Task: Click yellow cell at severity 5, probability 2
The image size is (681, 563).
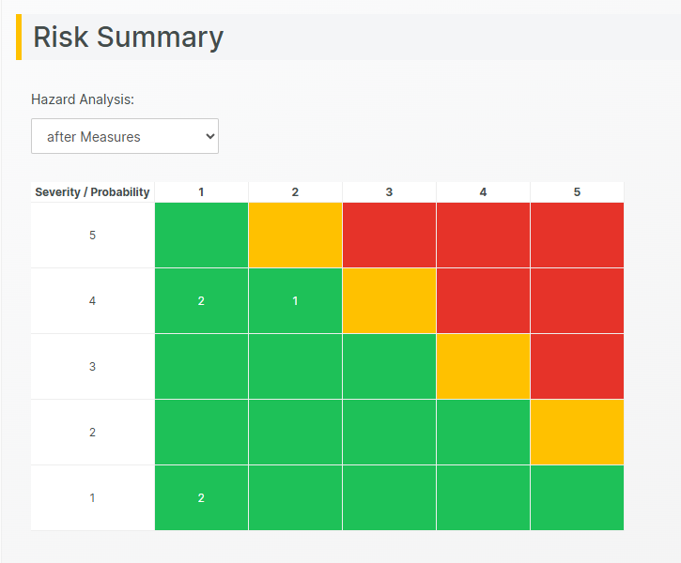Action: (295, 236)
